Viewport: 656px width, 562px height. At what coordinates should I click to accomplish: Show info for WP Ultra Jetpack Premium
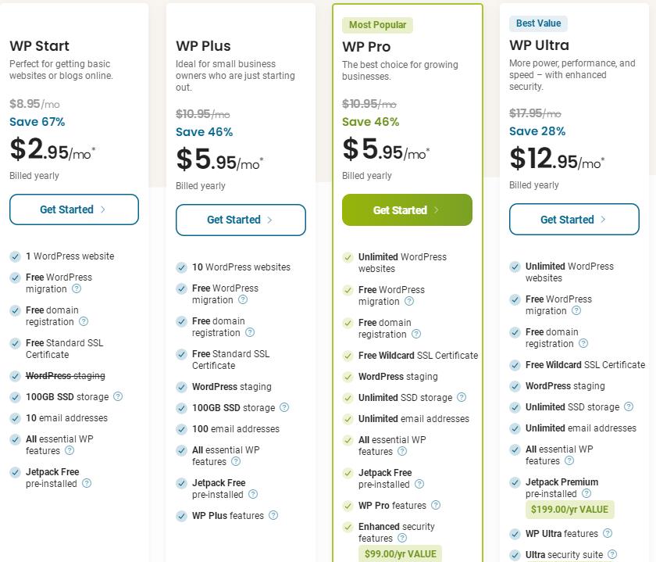586,494
